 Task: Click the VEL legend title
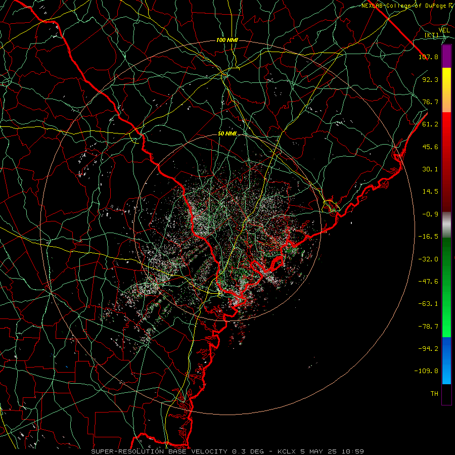(444, 30)
